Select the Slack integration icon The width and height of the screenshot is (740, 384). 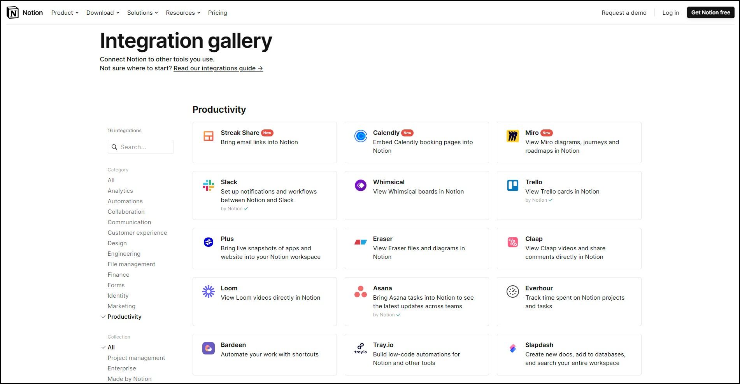coord(208,186)
